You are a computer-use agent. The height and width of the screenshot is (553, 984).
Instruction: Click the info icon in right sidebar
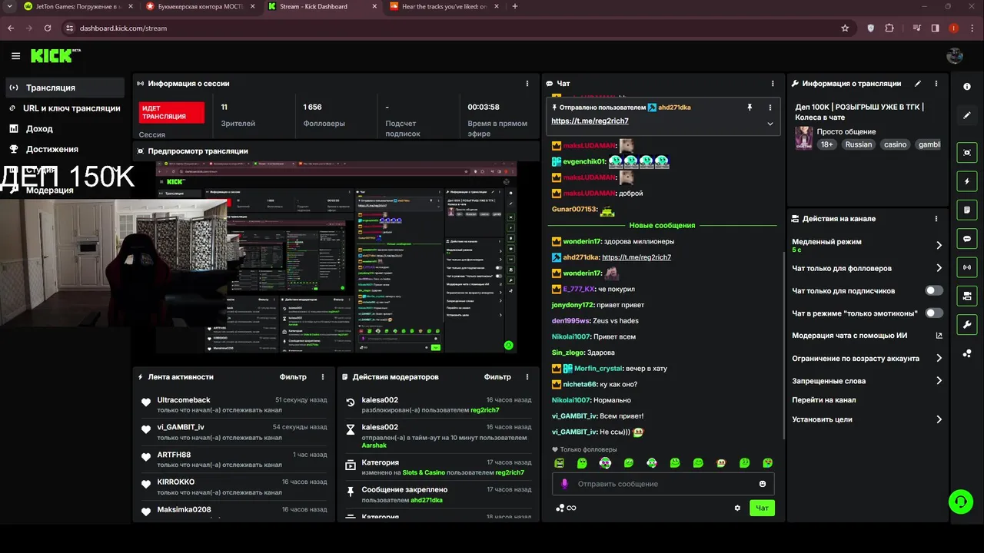click(967, 87)
